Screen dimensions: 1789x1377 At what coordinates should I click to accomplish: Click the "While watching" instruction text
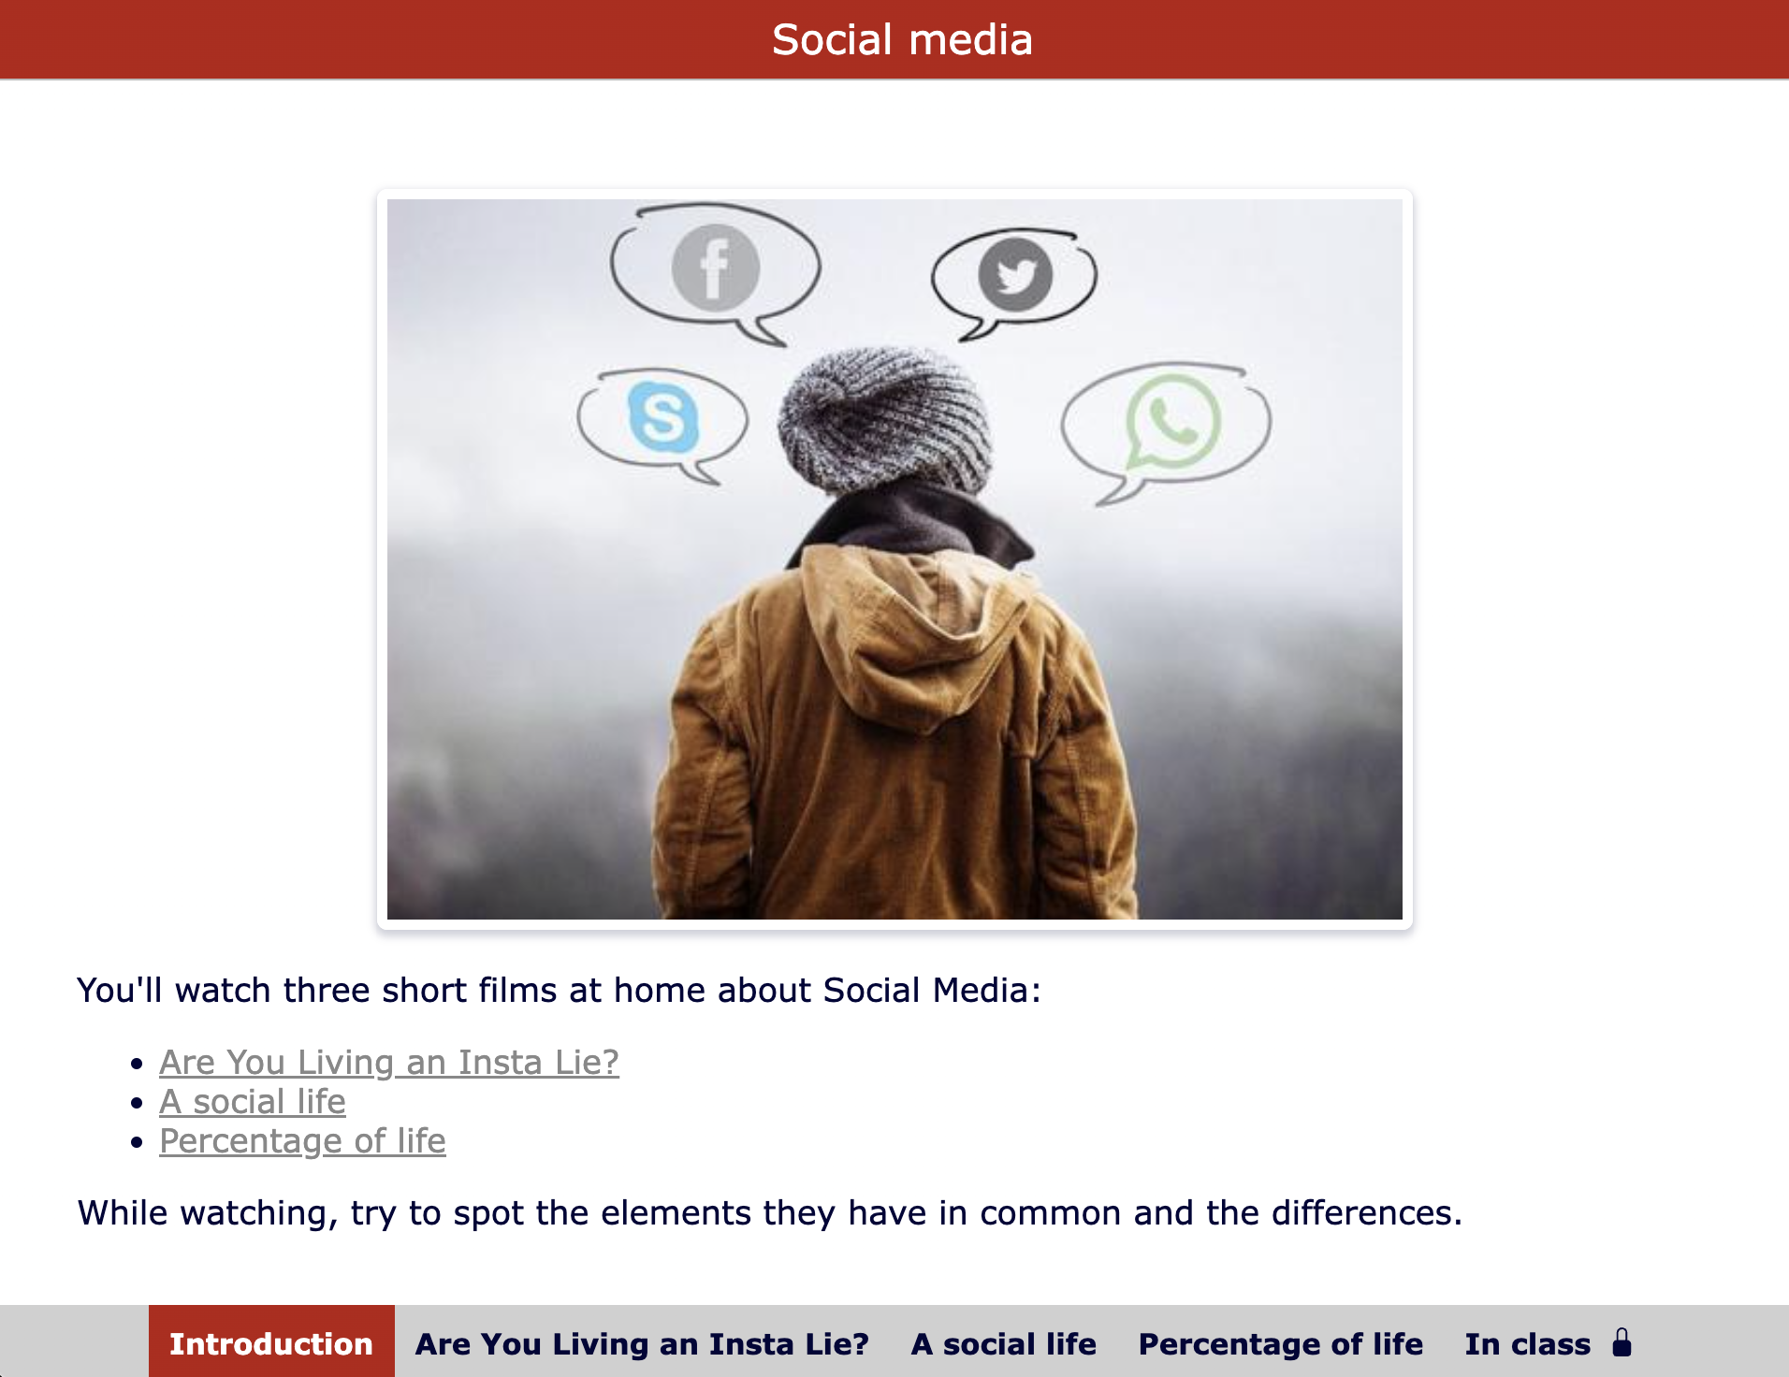[x=767, y=1212]
